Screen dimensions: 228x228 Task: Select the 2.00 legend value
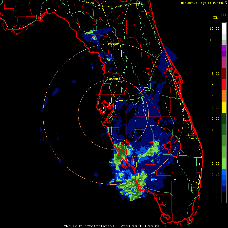click(216, 119)
